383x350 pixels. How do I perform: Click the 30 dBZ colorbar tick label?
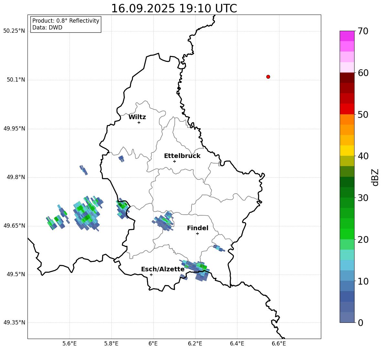(363, 198)
